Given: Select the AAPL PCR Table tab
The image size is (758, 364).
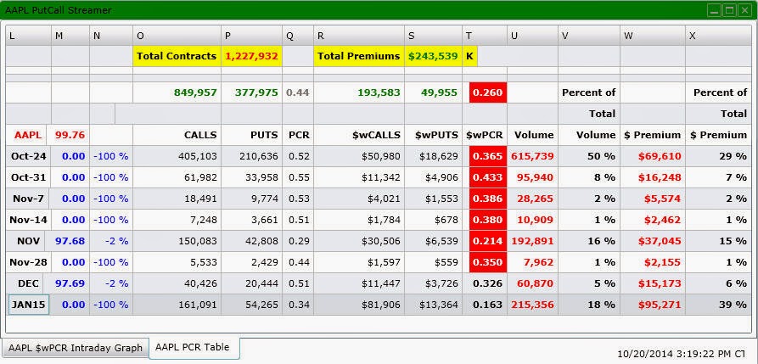Looking at the screenshot, I should 194,348.
